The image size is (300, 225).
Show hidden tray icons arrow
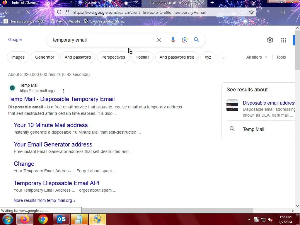249,219
